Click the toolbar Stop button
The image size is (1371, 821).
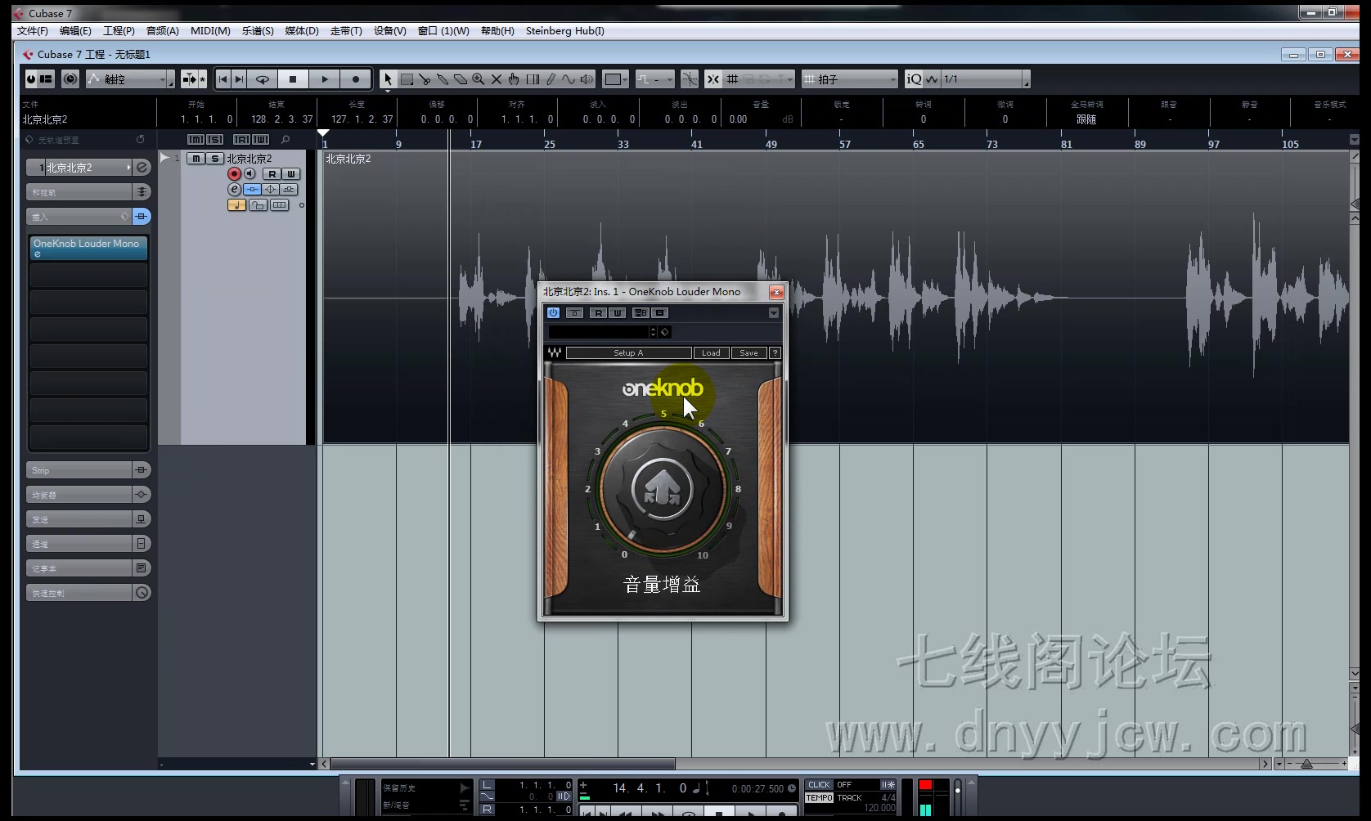pyautogui.click(x=293, y=79)
